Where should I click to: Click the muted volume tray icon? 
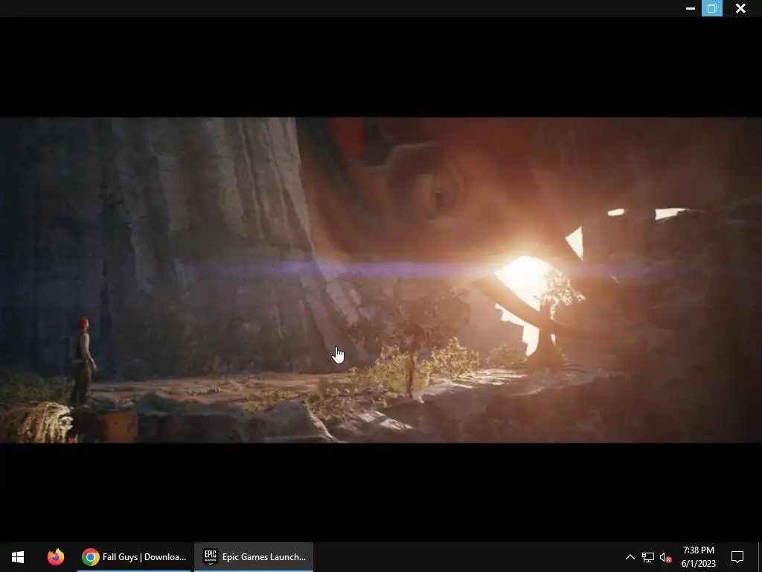(x=666, y=557)
